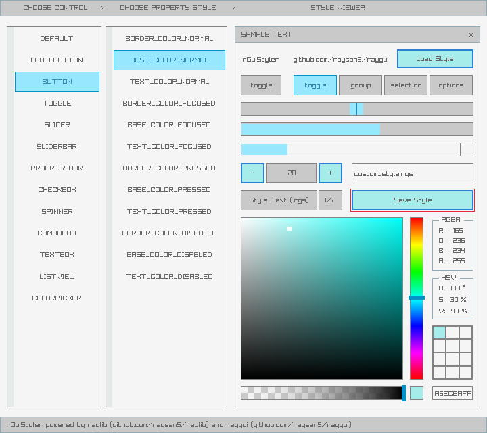Cycle the combo box 1/2 selector

coord(330,200)
